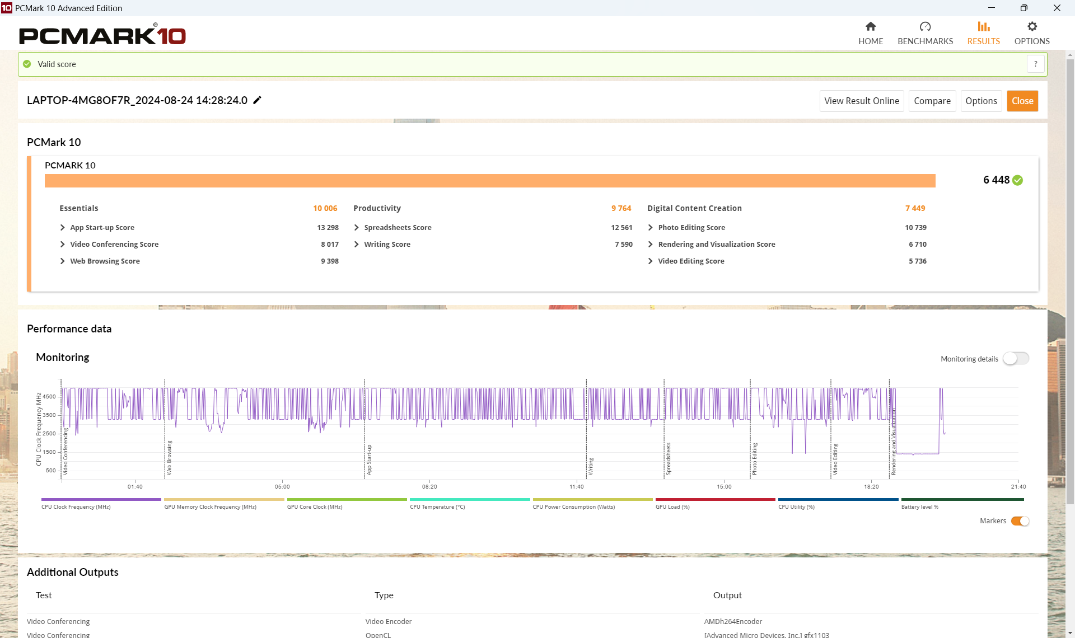
Task: Toggle CPU Power Consumption legend swatch
Action: [592, 499]
